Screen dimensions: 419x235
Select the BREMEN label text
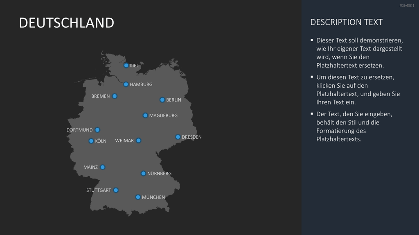[x=101, y=96]
